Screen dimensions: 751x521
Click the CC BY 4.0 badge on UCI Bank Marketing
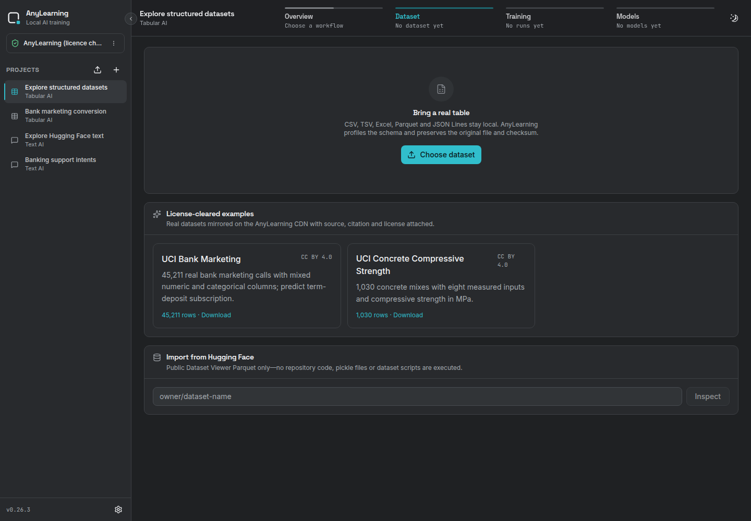click(317, 257)
